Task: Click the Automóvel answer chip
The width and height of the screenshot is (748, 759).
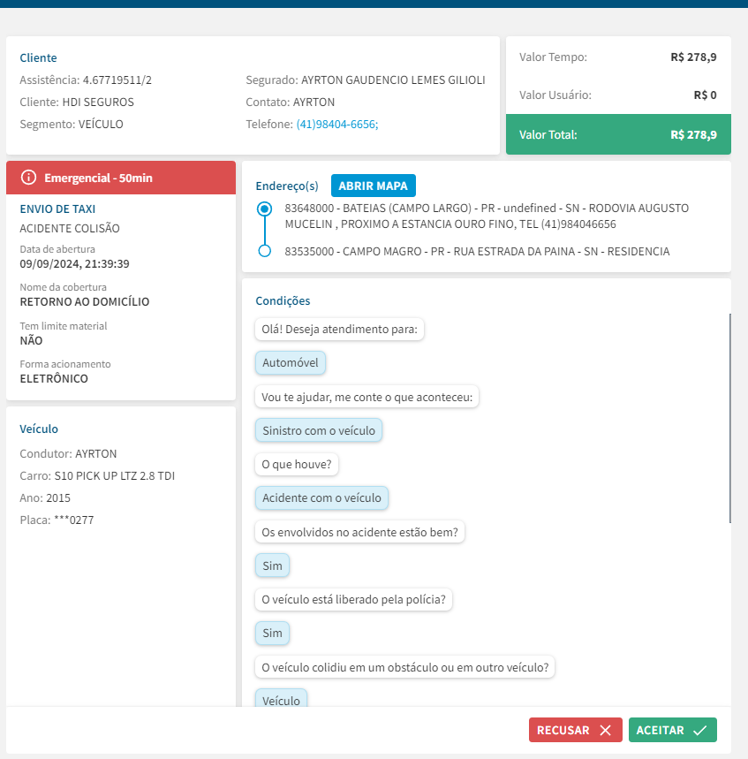Action: [291, 363]
